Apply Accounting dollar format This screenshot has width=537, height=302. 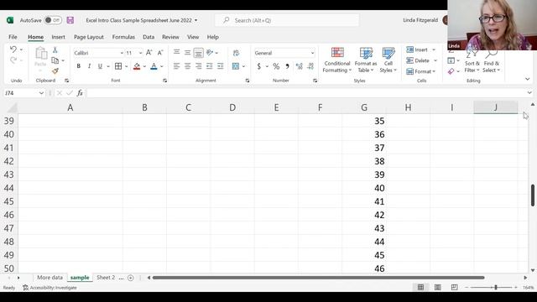click(259, 66)
